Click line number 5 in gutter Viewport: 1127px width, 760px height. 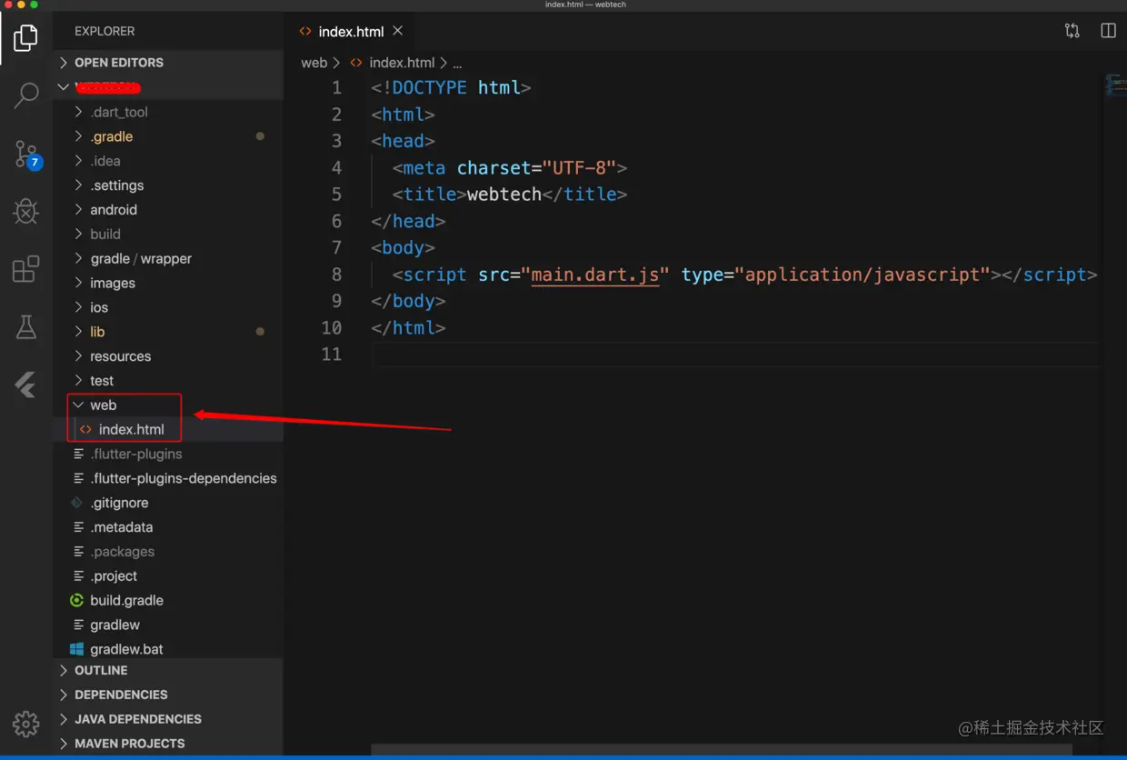(x=336, y=195)
